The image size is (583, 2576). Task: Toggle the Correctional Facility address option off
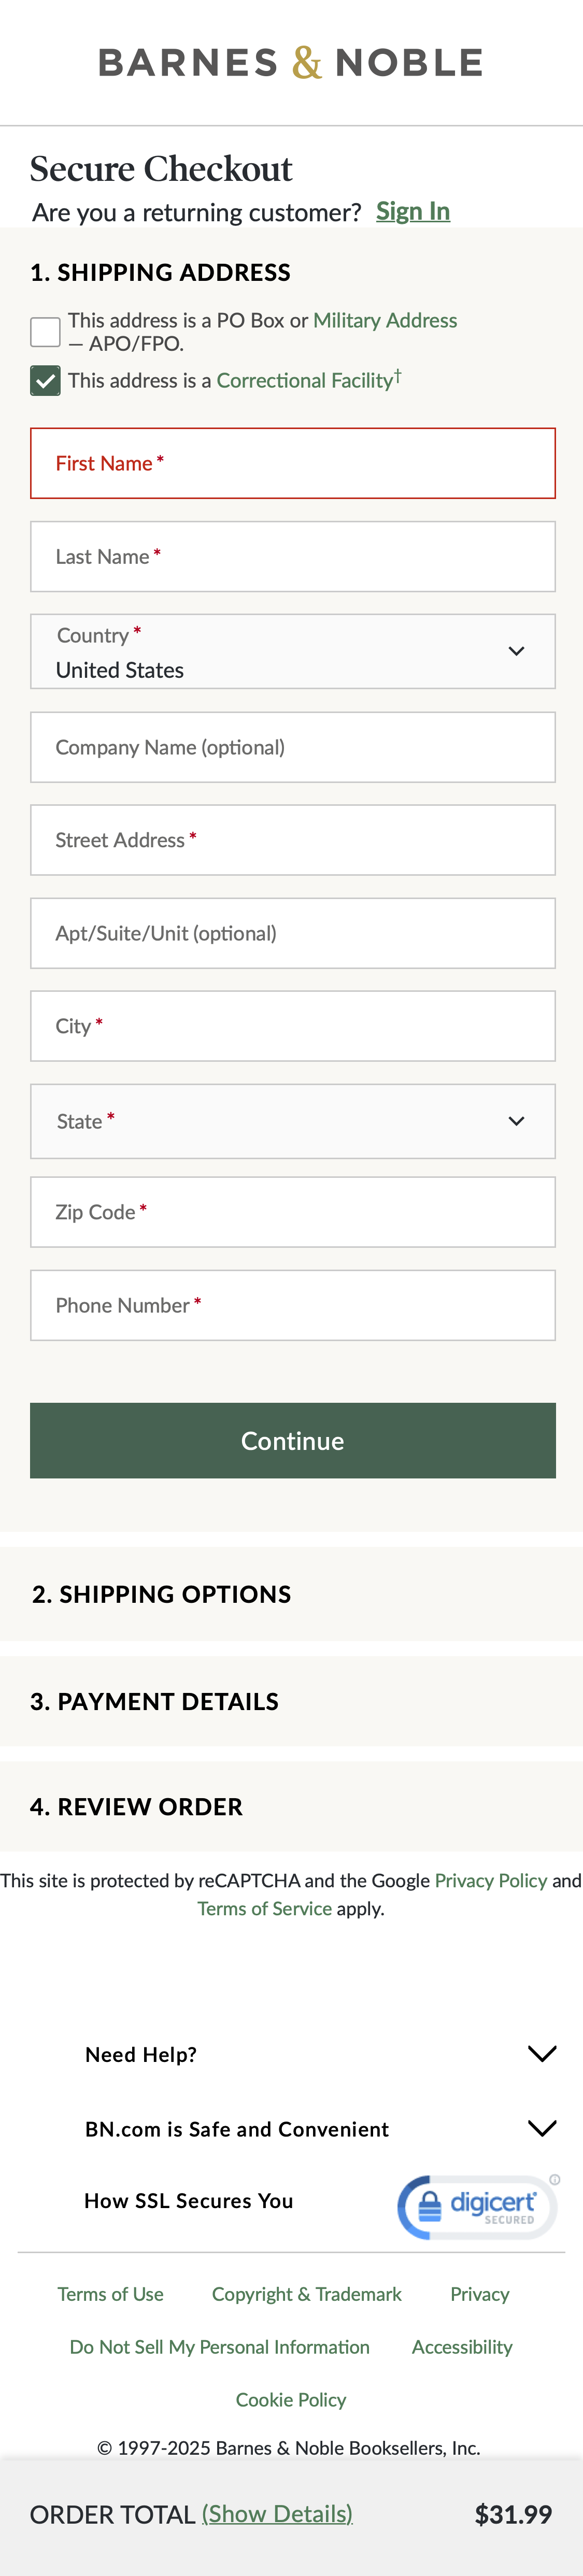pos(45,381)
